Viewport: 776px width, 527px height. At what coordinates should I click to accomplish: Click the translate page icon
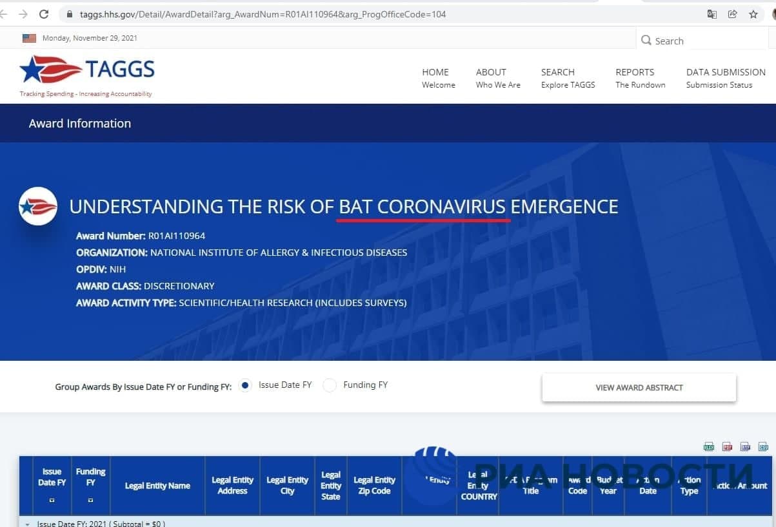point(711,14)
